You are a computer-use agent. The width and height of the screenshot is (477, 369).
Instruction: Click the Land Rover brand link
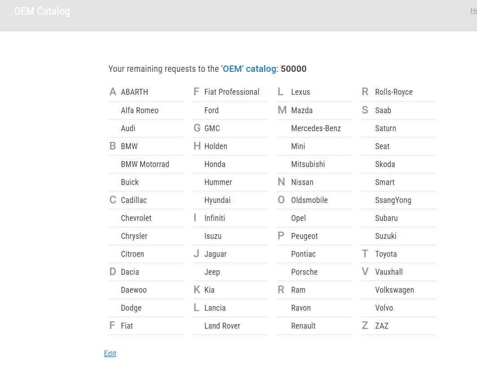(222, 326)
